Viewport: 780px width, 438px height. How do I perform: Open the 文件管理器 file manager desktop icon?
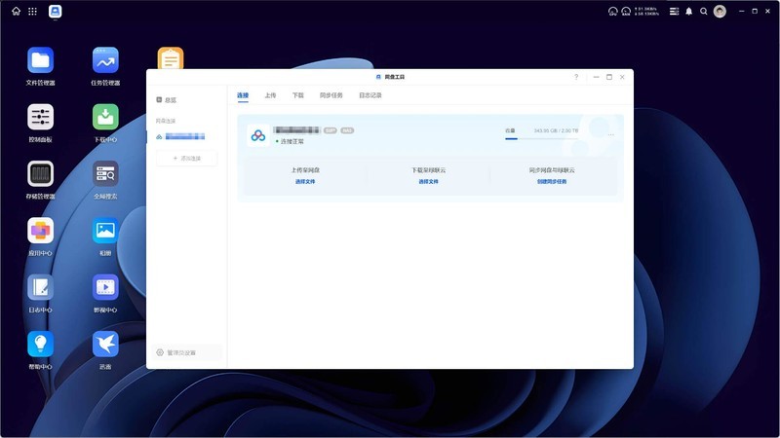pyautogui.click(x=40, y=60)
